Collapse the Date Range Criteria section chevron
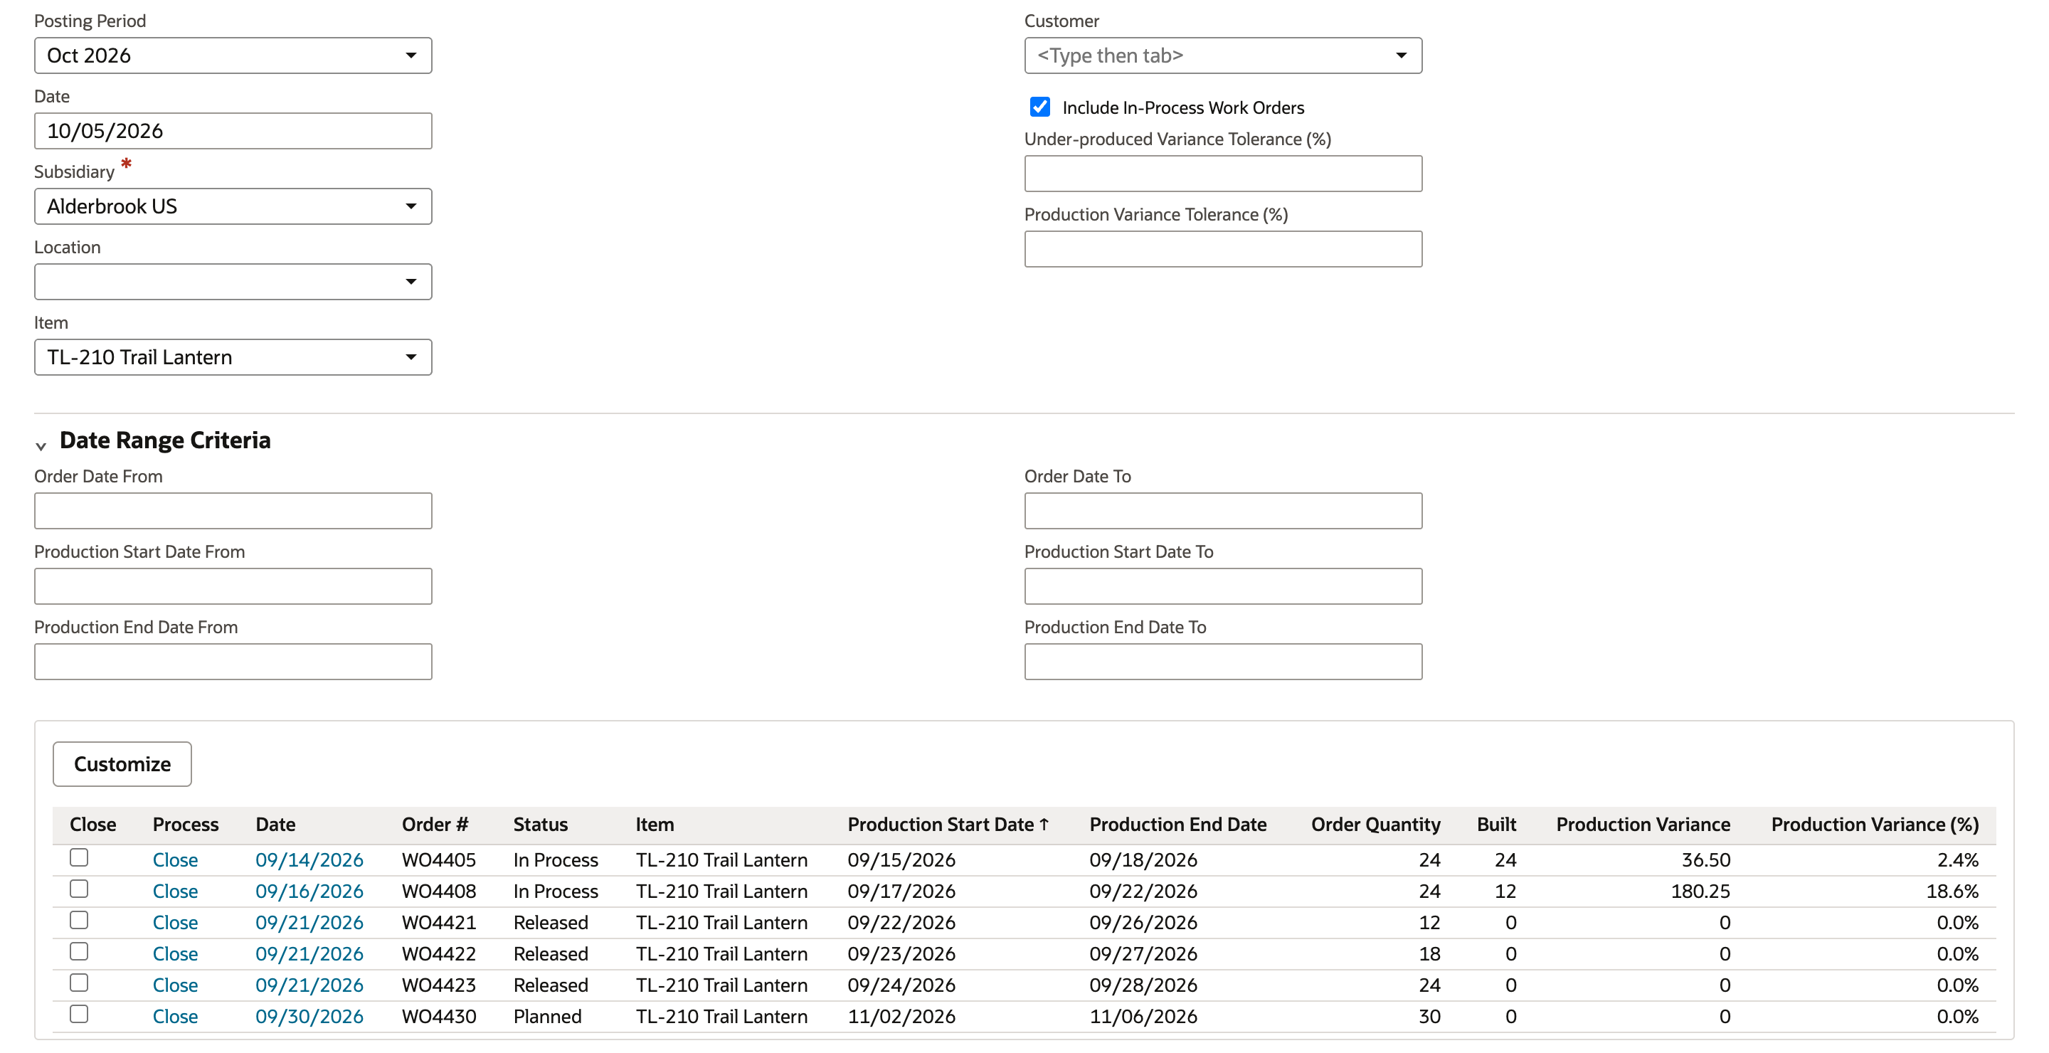Image resolution: width=2049 pixels, height=1053 pixels. click(41, 446)
